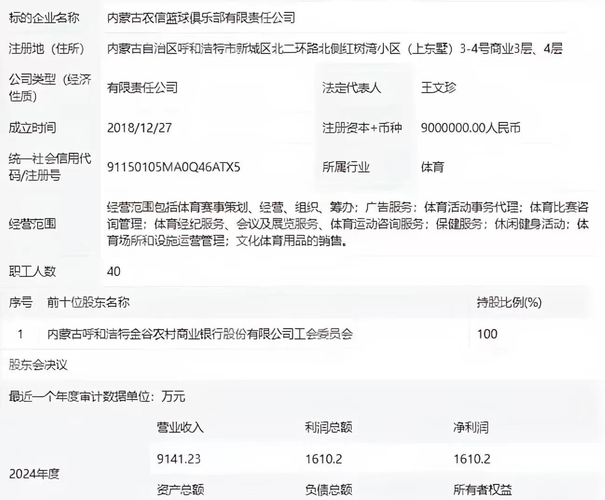Click the 股东会决议 heading
Viewport: 605px width, 500px height.
pos(38,365)
